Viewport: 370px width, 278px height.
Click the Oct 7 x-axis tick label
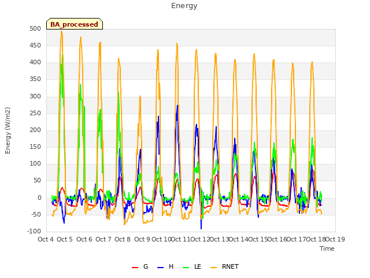(103, 239)
